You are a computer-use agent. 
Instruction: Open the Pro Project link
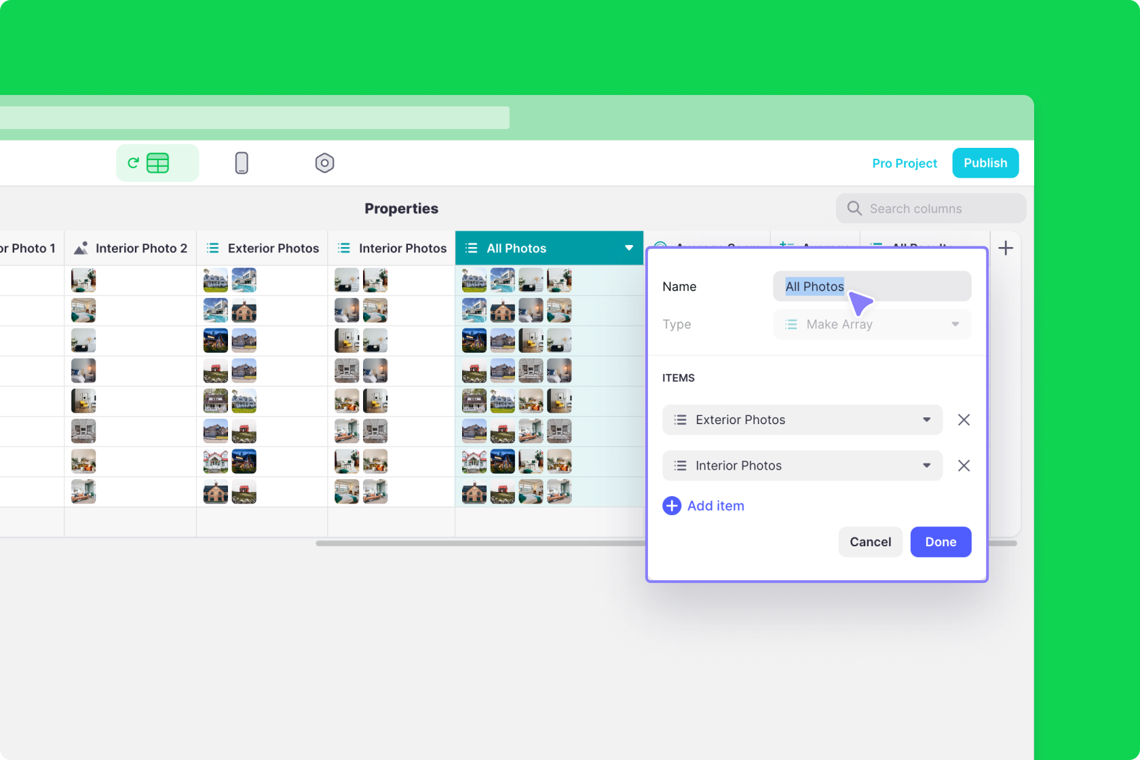tap(904, 164)
